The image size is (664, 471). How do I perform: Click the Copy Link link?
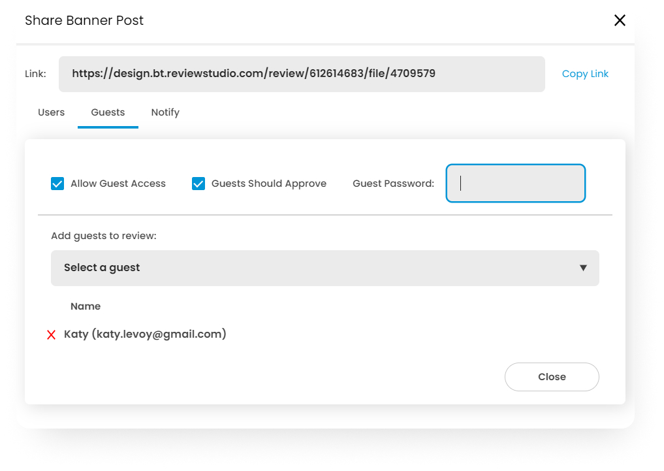coord(585,74)
